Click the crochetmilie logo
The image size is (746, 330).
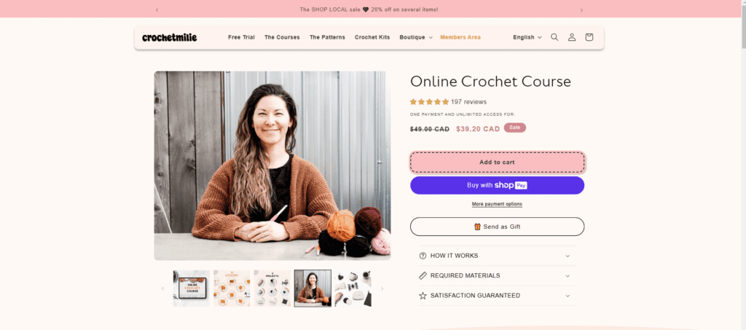tap(169, 37)
